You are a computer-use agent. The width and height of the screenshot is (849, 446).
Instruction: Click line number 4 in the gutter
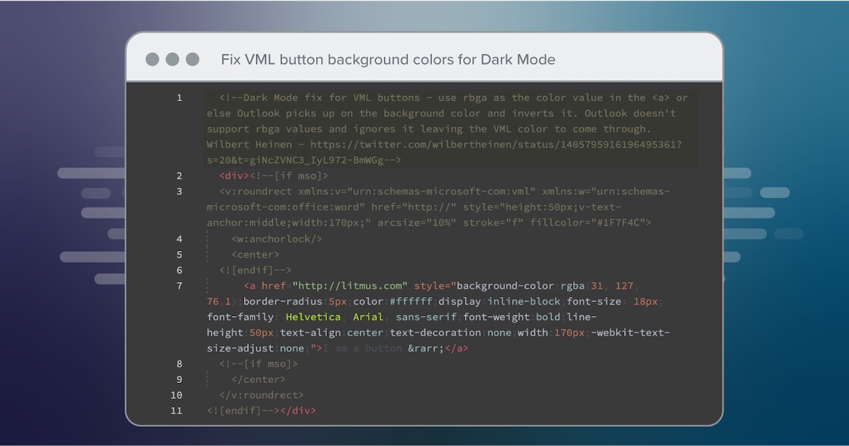coord(179,239)
